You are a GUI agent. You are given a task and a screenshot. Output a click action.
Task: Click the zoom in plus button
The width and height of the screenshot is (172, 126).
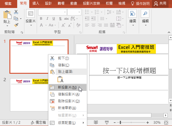tap(148, 123)
